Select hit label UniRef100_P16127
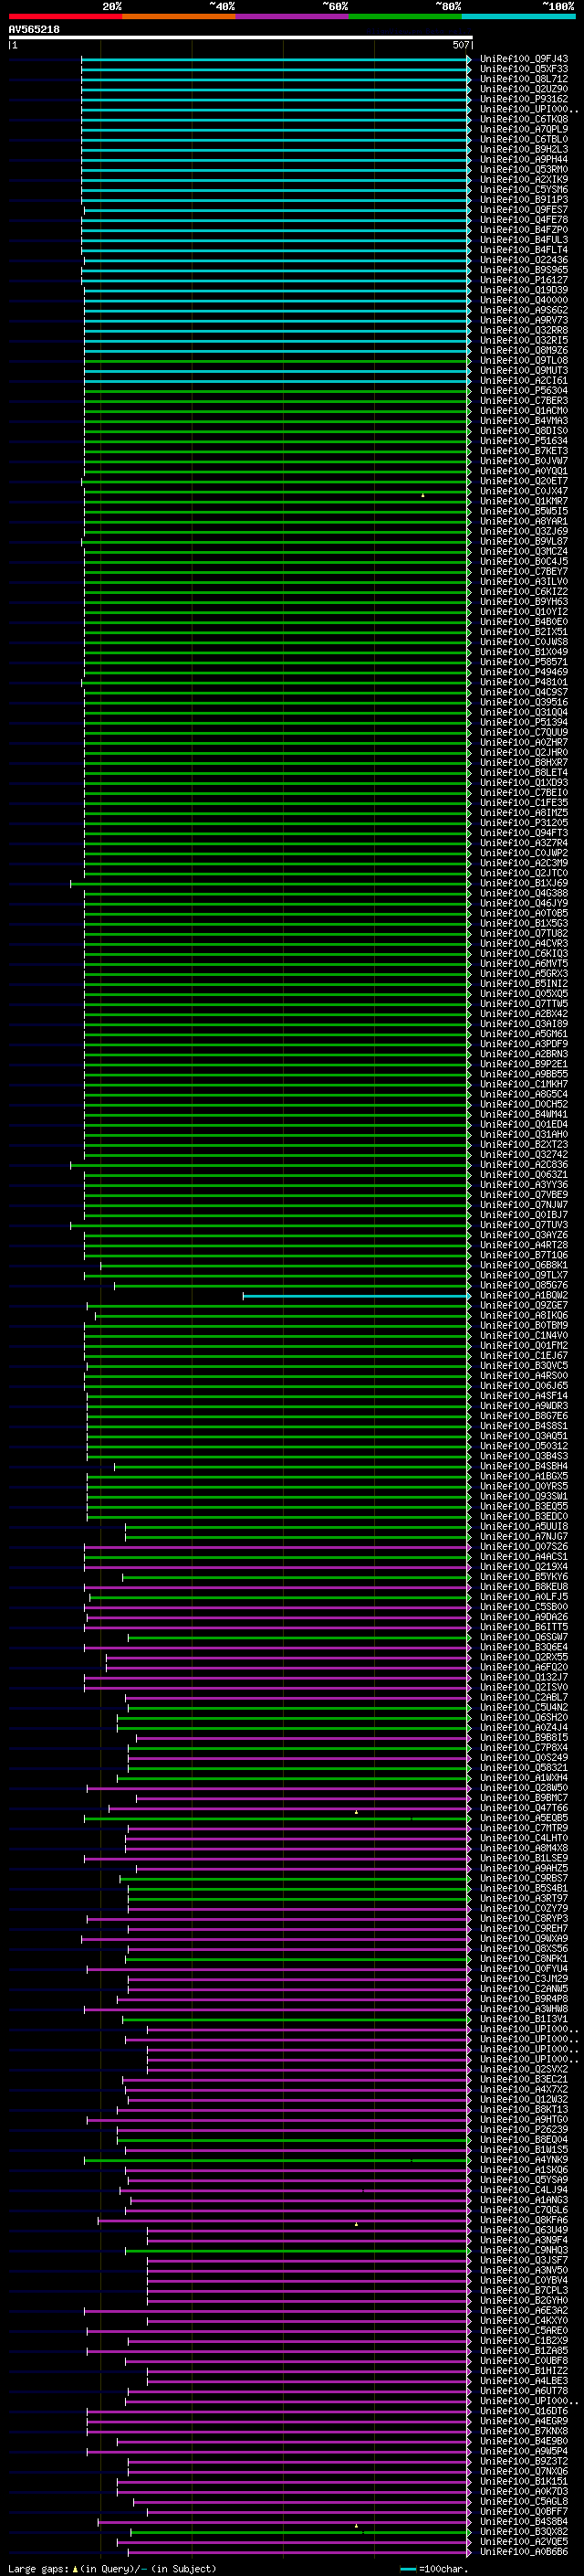 click(x=524, y=280)
